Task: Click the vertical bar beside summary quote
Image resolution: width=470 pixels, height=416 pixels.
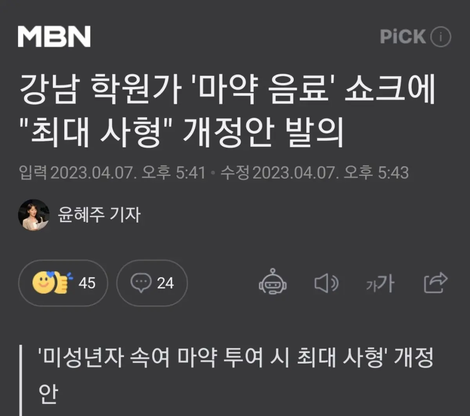Action: tap(20, 380)
